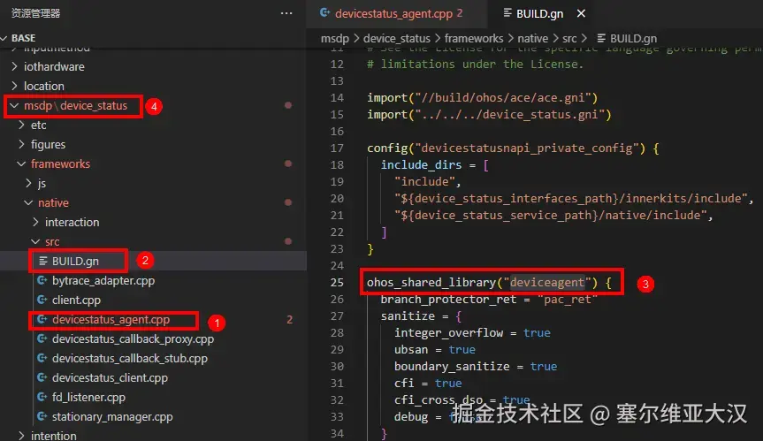The width and height of the screenshot is (763, 441).
Task: Collapse the frameworks folder
Action: point(21,163)
